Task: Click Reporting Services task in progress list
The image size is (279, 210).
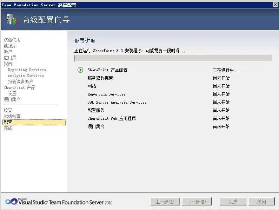Action: coord(106,94)
